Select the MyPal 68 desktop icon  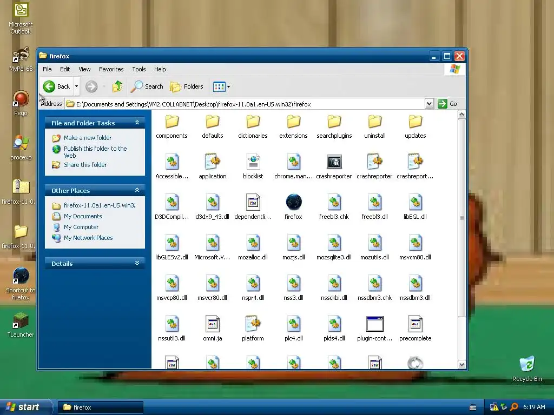click(x=21, y=59)
